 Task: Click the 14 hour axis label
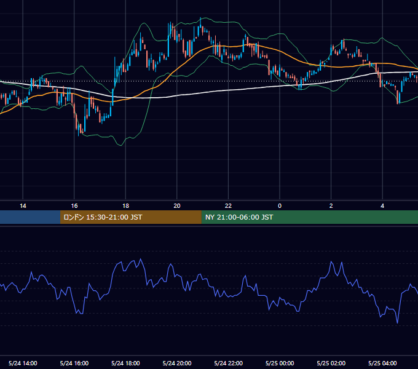(23, 206)
